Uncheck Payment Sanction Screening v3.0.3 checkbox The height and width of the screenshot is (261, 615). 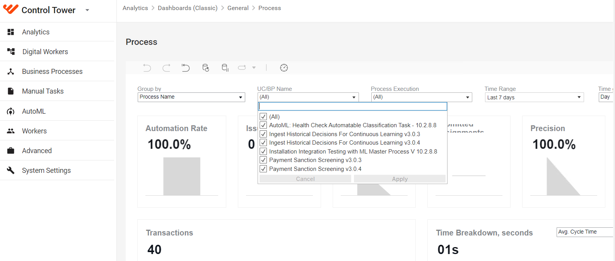tap(263, 160)
